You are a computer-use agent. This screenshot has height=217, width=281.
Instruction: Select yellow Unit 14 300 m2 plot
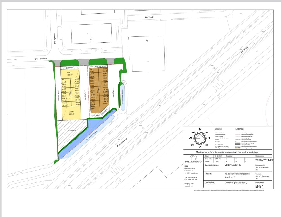click(x=71, y=113)
